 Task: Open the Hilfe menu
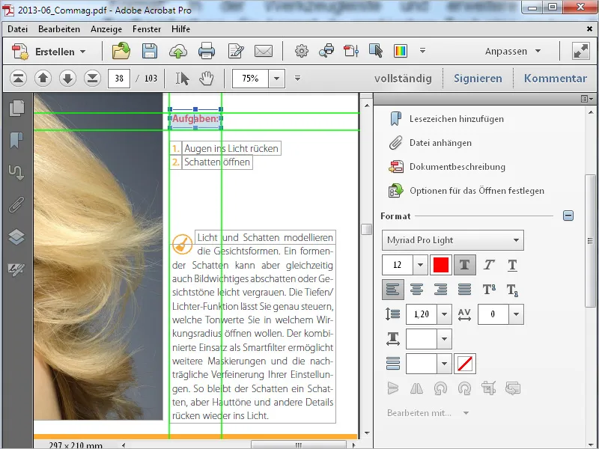[180, 29]
